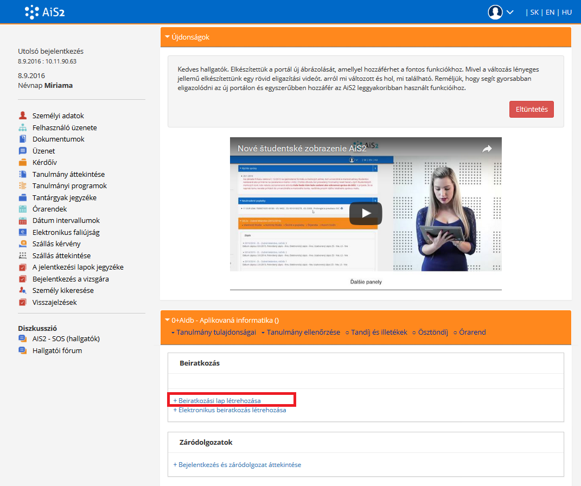Open the user profile dropdown
Screen dimensions: 581x486
point(501,12)
